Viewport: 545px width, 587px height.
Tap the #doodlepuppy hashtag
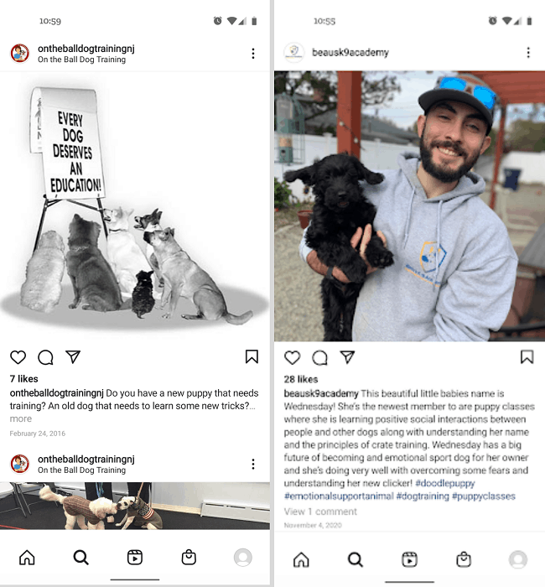click(445, 483)
